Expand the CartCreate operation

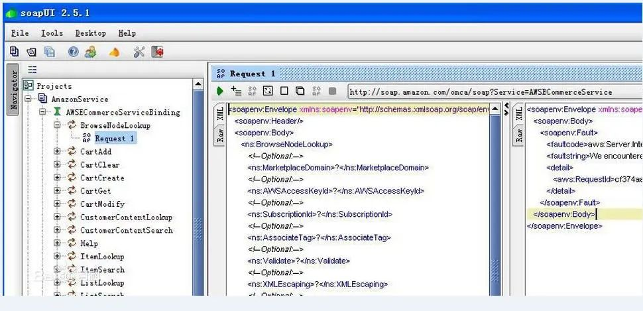[57, 178]
